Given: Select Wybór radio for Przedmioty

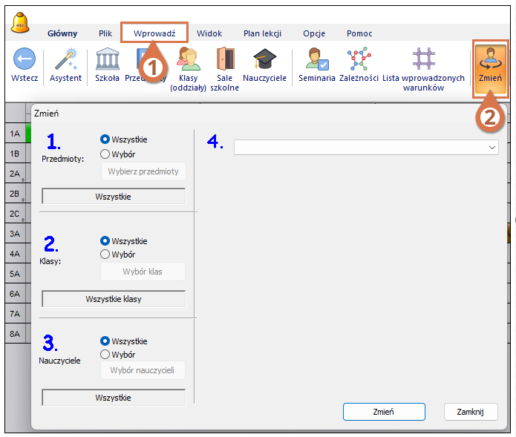Looking at the screenshot, I should [x=105, y=154].
